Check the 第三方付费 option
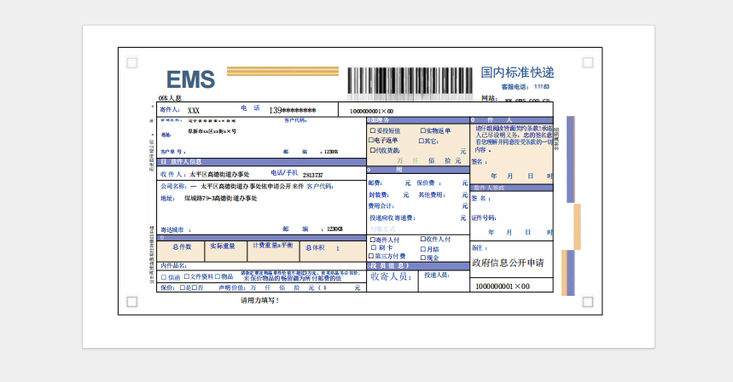Screen dimensions: 733x382 tap(371, 256)
